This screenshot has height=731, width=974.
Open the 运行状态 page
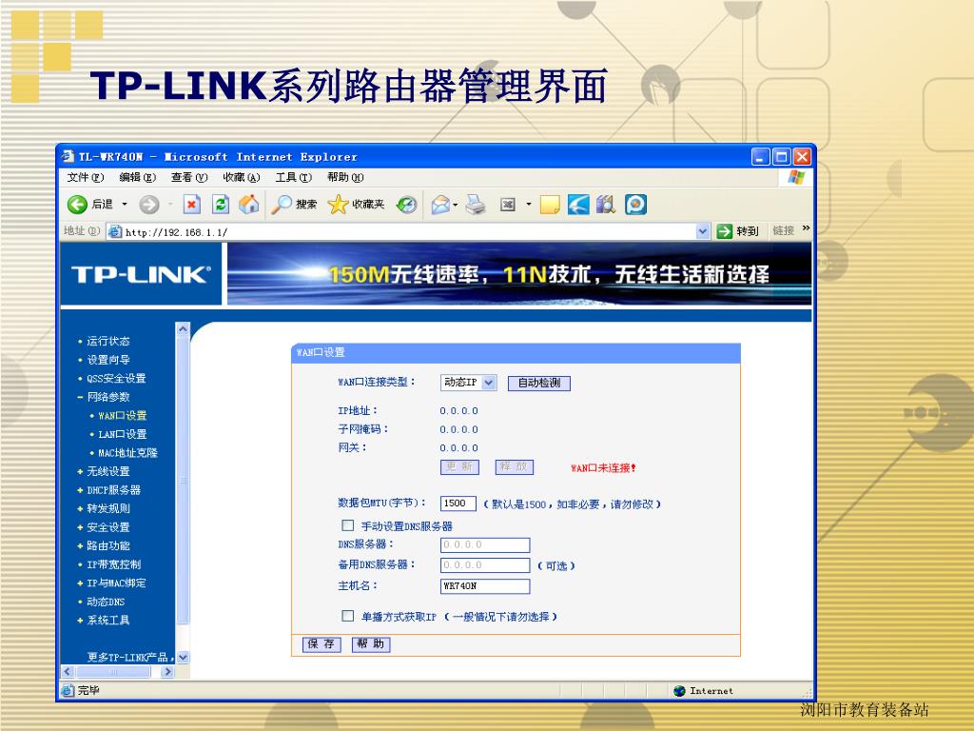pos(108,342)
